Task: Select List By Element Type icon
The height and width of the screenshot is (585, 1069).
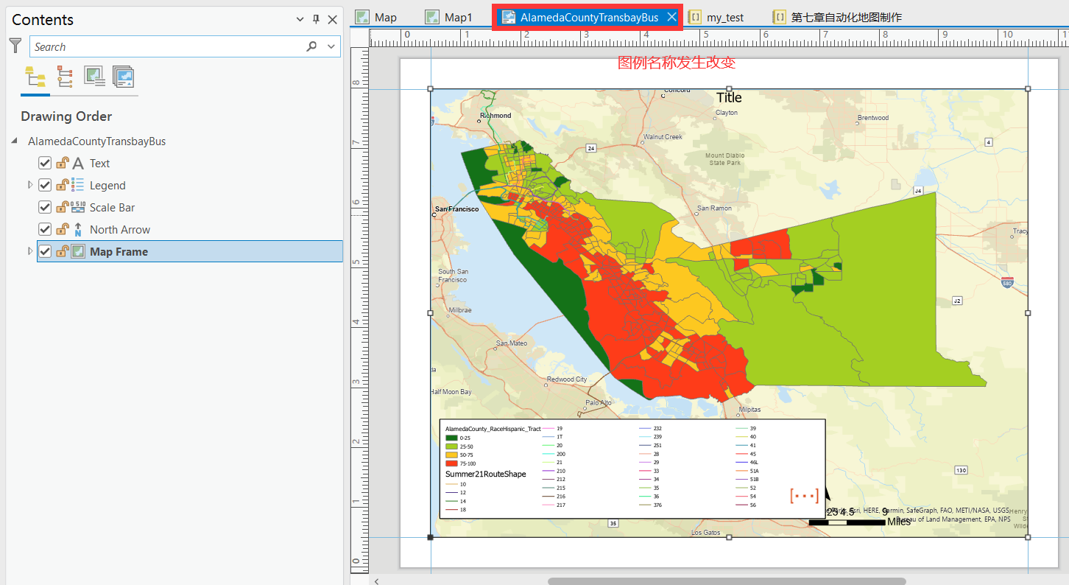Action: (x=65, y=77)
